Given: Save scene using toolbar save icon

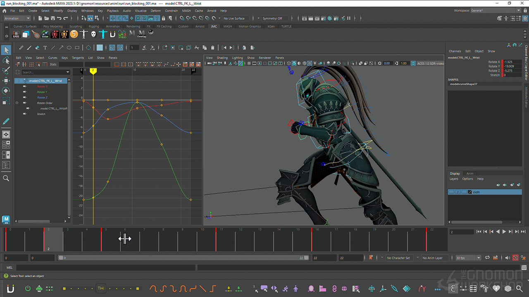Looking at the screenshot, I should click(52, 18).
